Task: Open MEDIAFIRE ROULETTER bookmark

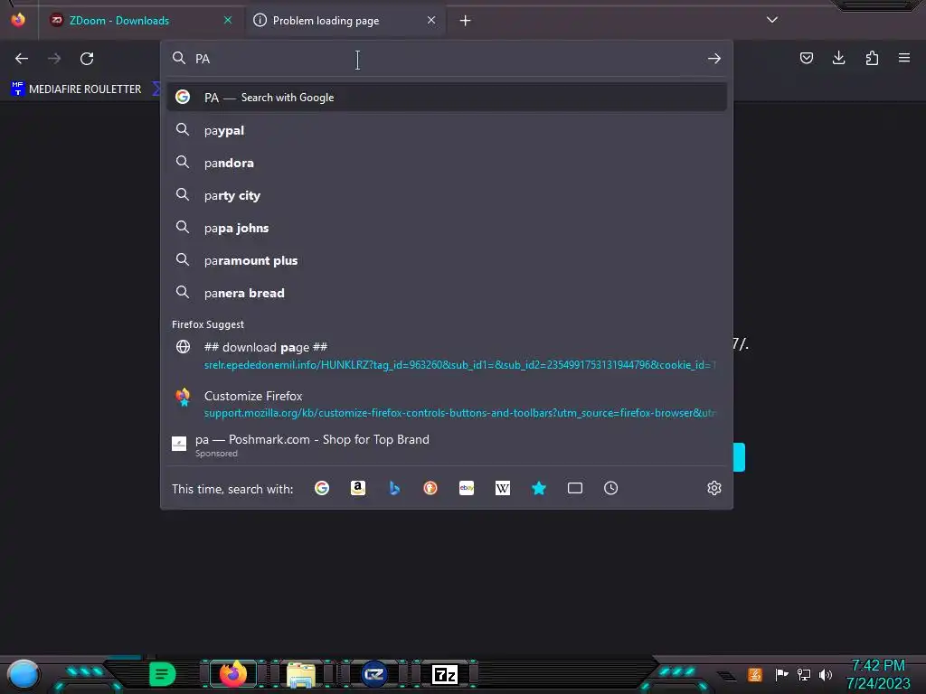Action: pos(76,89)
